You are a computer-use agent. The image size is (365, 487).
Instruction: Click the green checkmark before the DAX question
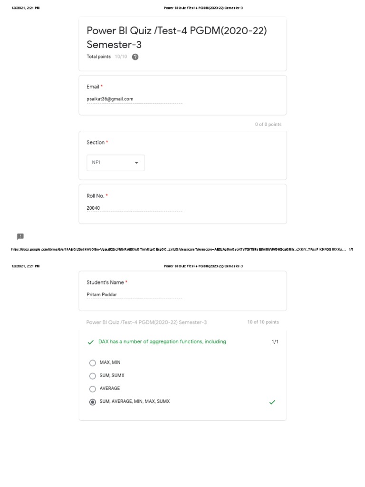tap(91, 342)
